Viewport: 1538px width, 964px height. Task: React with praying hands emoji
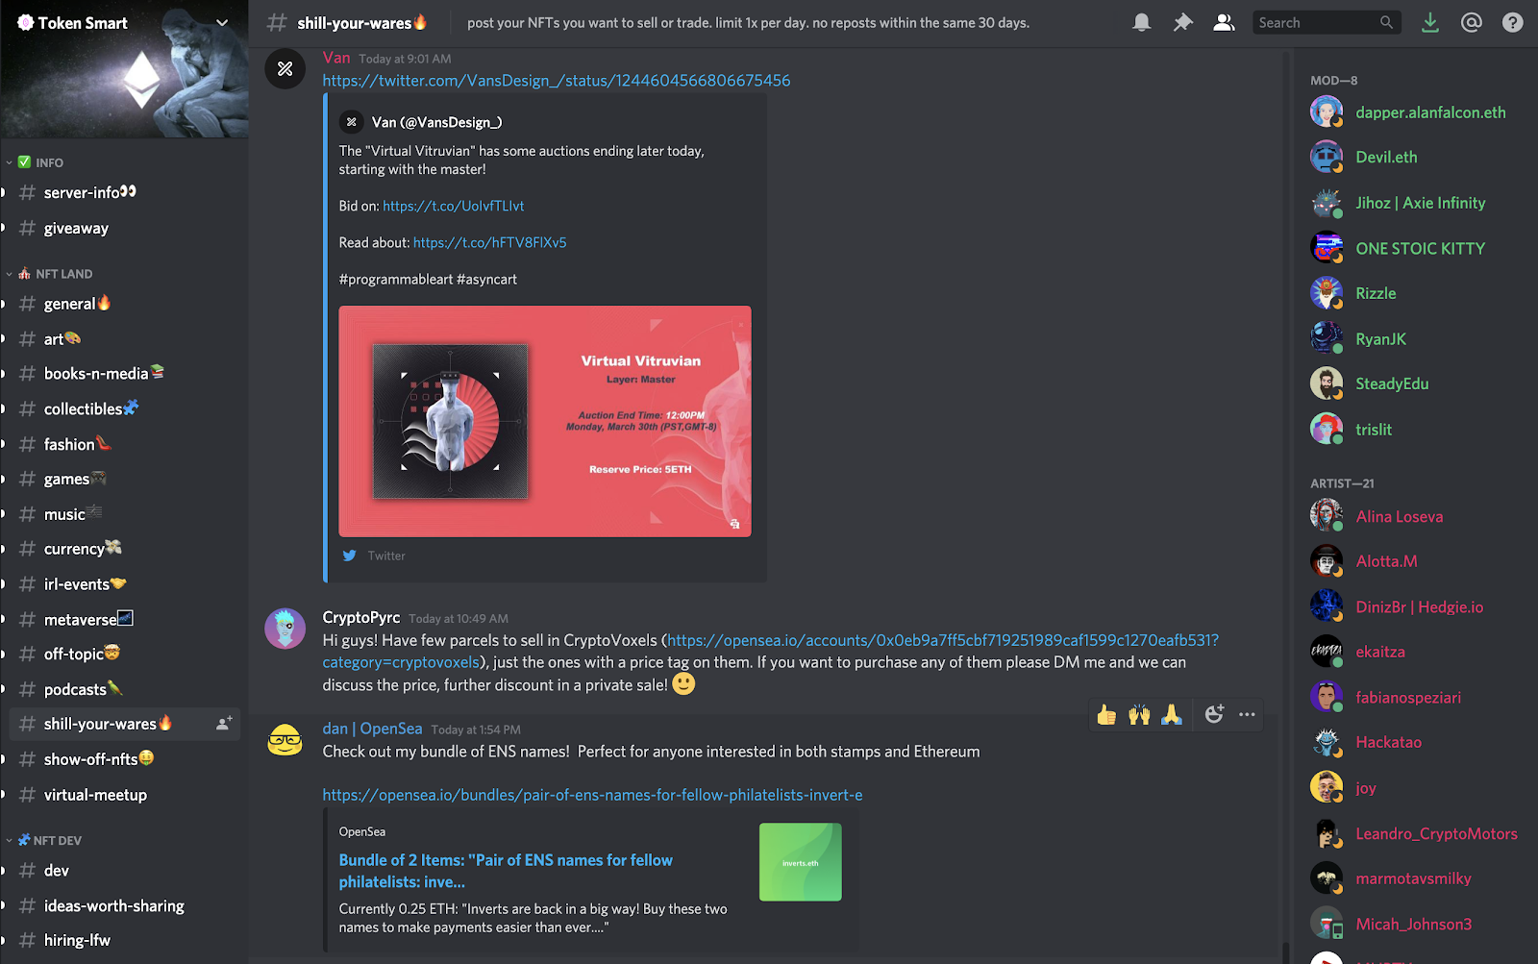pos(1171,714)
